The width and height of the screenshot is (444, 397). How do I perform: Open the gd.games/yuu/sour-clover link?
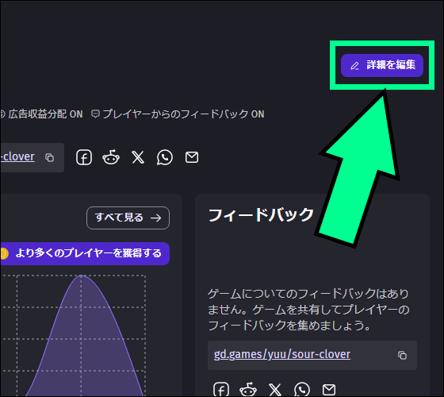[x=282, y=354]
